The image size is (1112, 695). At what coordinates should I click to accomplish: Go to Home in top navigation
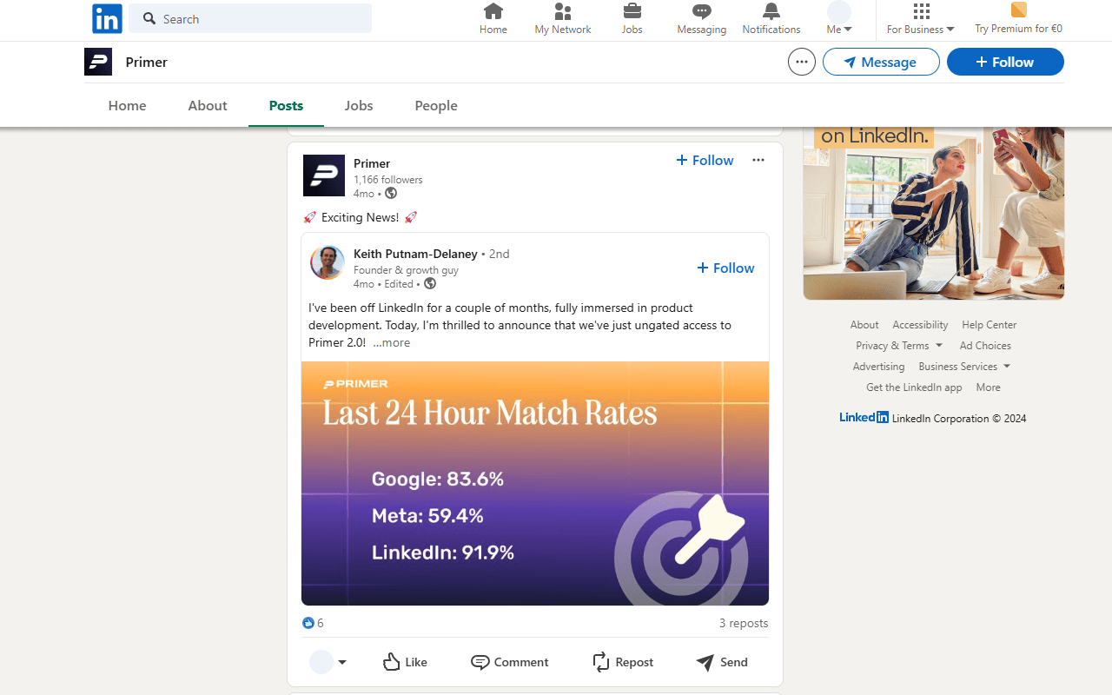point(493,19)
